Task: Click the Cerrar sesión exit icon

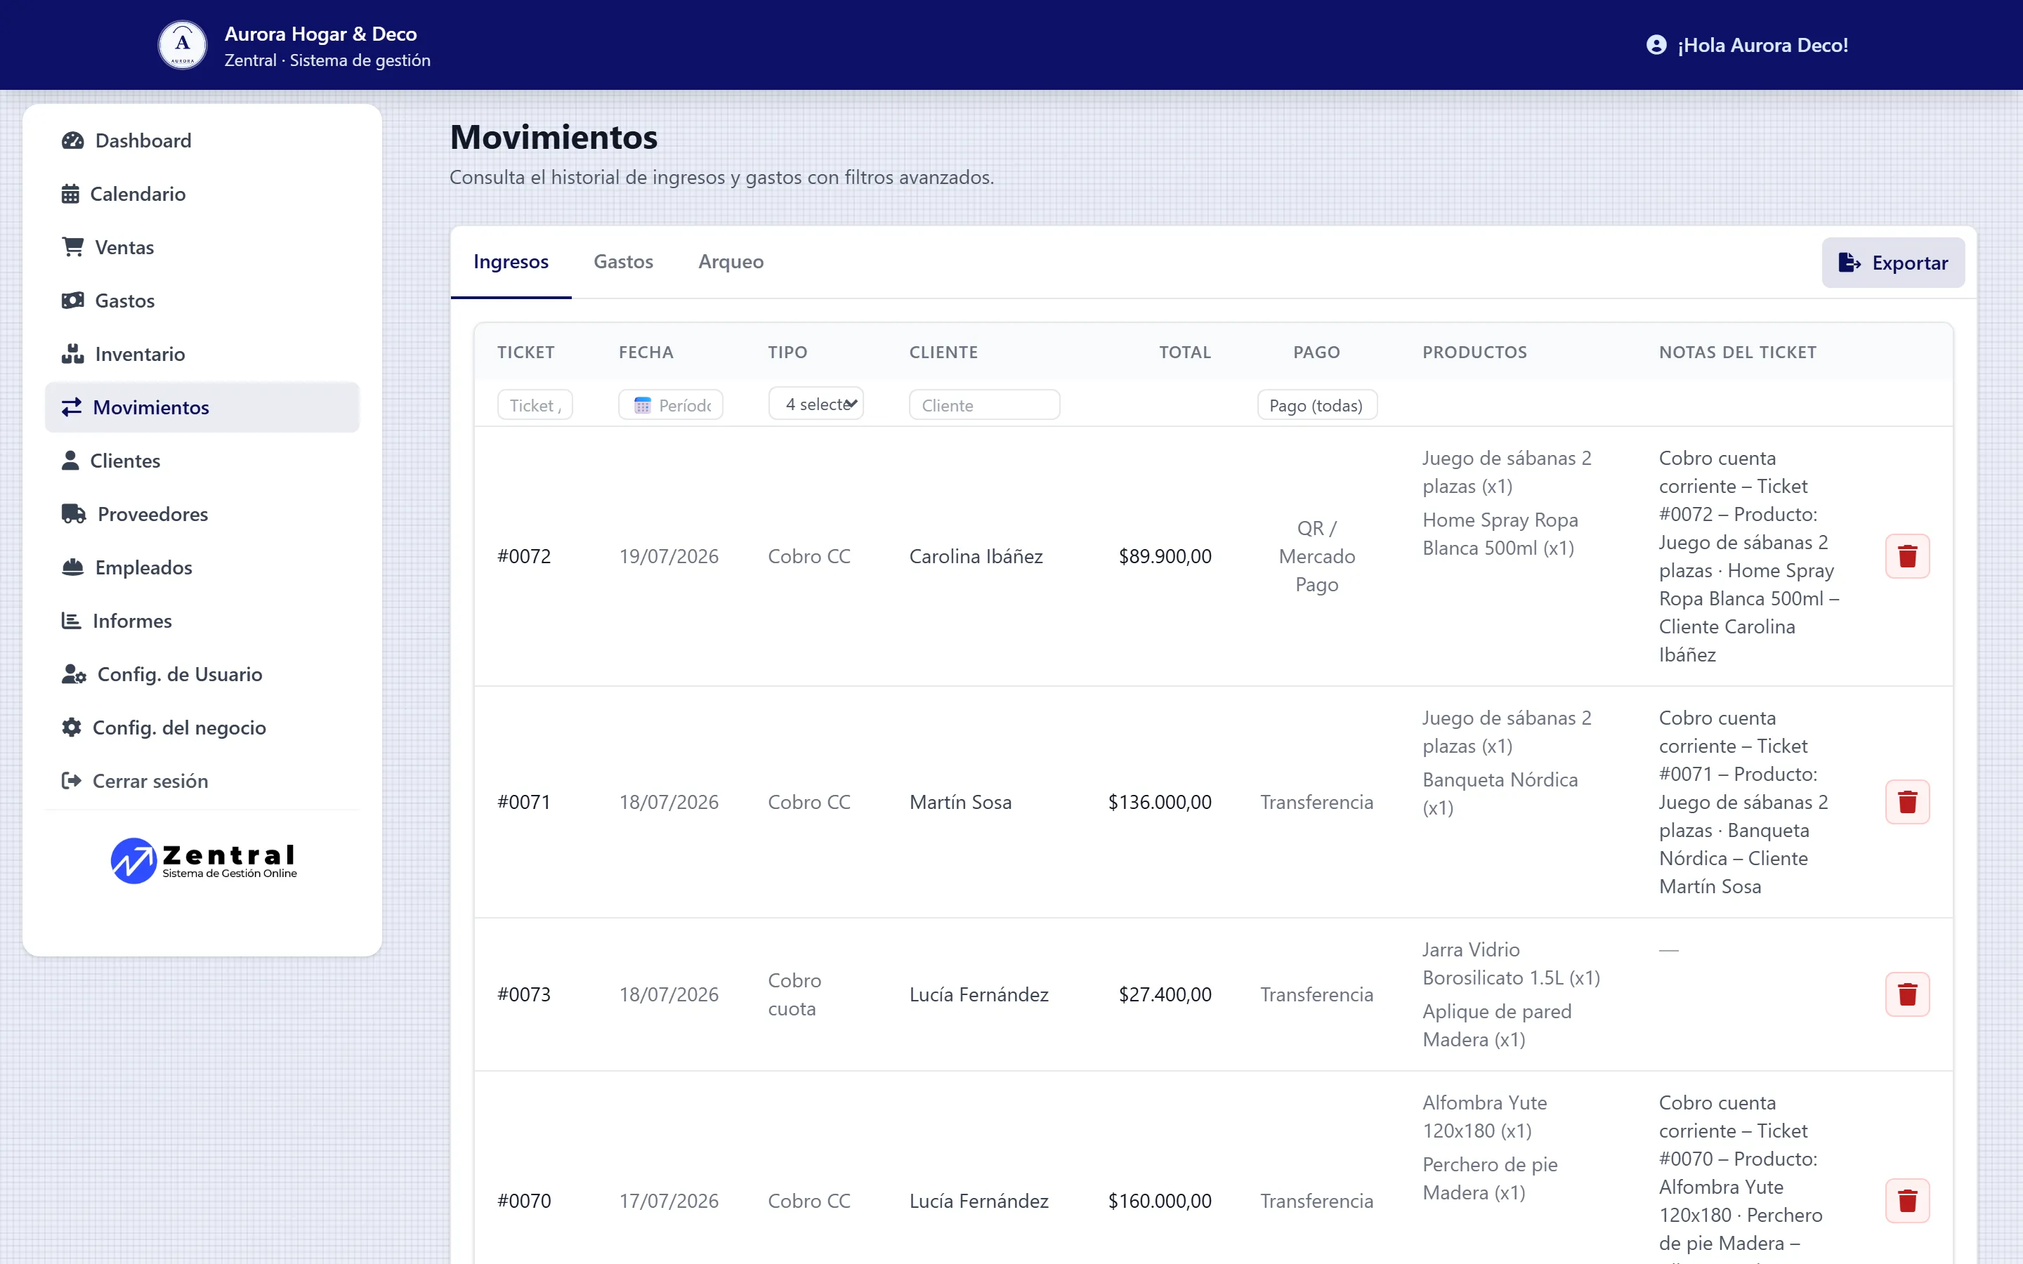Action: pyautogui.click(x=72, y=781)
